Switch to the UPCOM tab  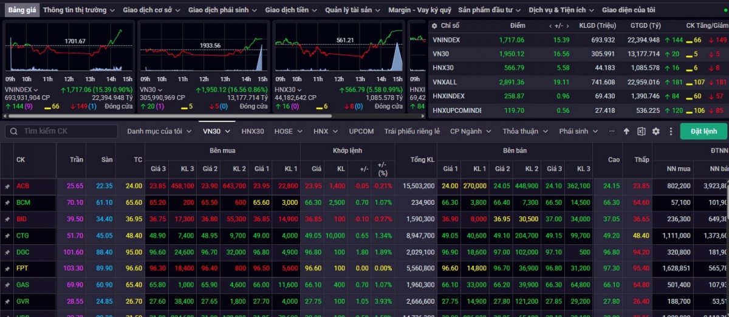[361, 132]
